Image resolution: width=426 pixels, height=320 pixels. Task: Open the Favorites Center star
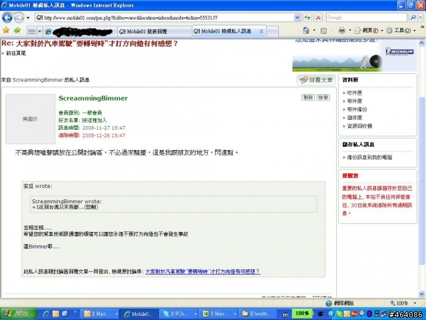(6, 30)
